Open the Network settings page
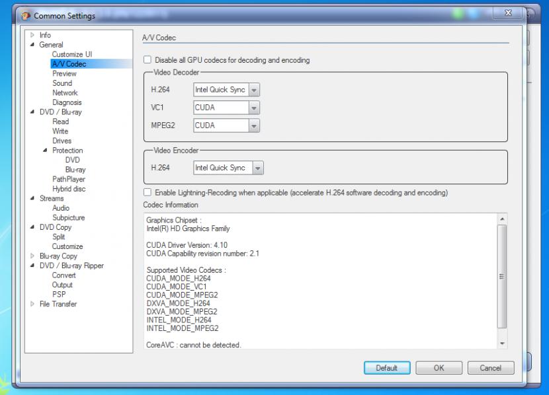The width and height of the screenshot is (549, 395). [x=65, y=92]
